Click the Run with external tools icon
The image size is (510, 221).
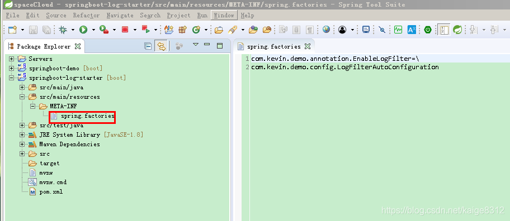pos(104,30)
